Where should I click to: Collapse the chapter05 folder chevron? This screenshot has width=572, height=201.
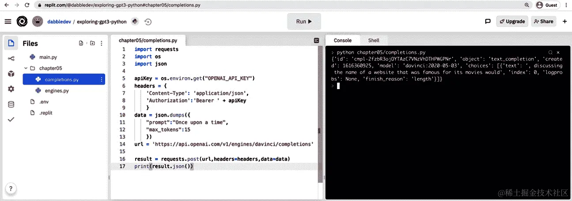[x=26, y=68]
